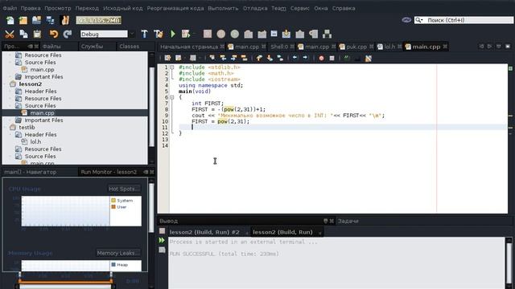Click the Copy icon in toolbar
This screenshot has height=289, width=515.
click(23, 34)
